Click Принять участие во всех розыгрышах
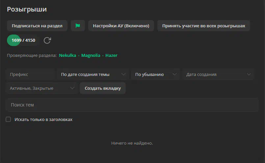The image size is (265, 163). click(x=204, y=26)
